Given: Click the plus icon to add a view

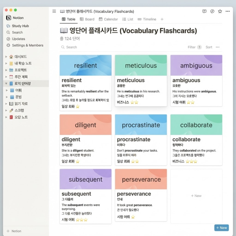Looking at the screenshot, I should pyautogui.click(x=162, y=19).
